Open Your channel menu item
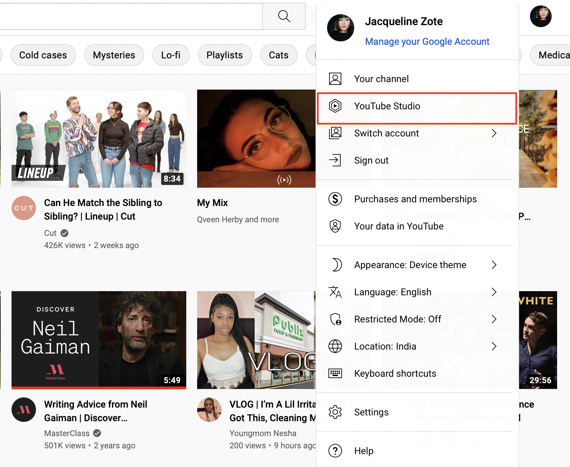Screen dimensions: 570x467 click(417, 79)
